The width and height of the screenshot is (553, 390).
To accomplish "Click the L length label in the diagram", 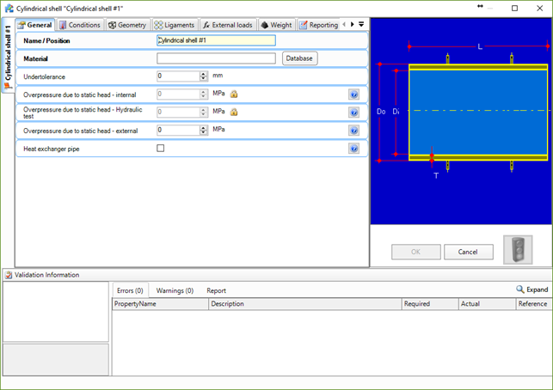I will [480, 46].
